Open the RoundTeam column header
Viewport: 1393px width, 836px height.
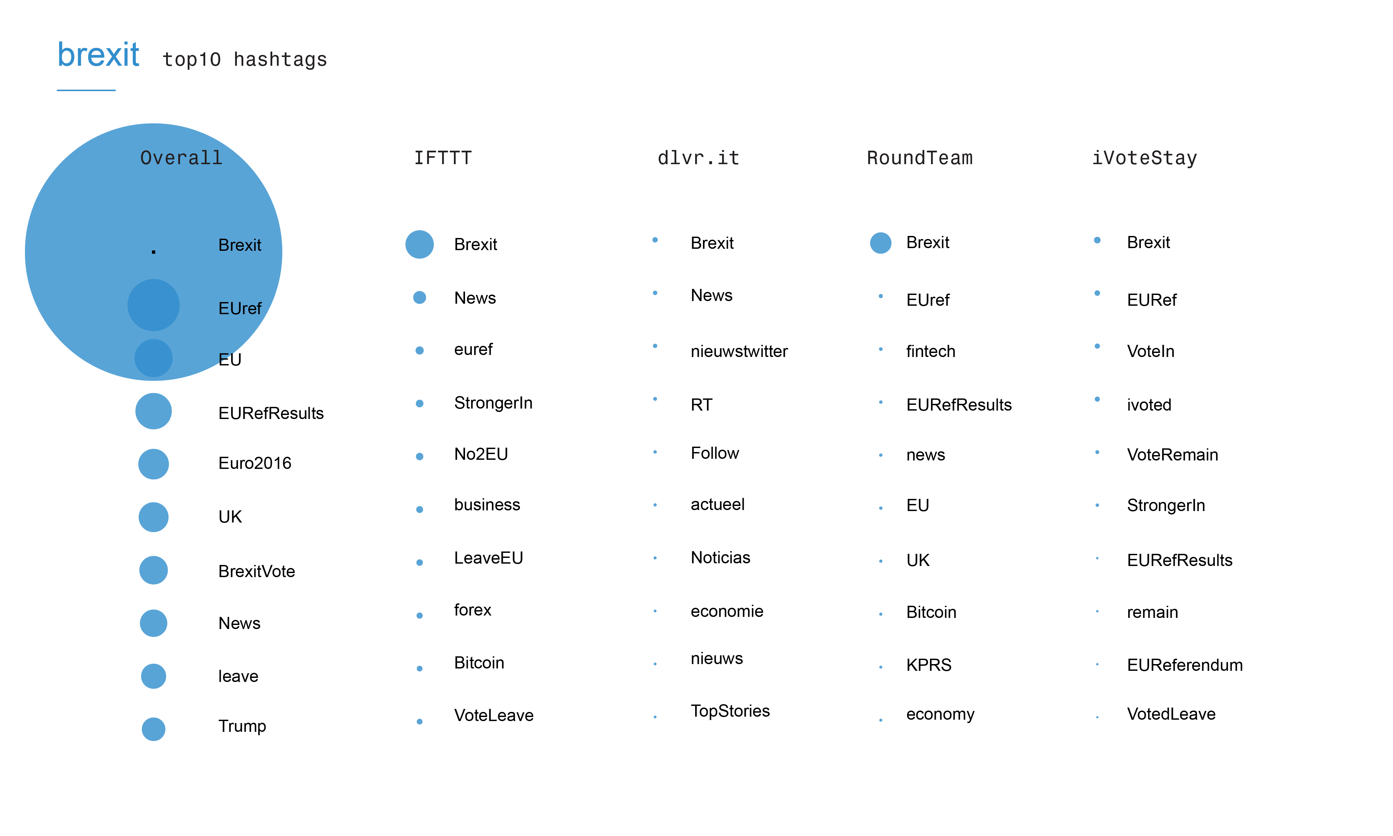(920, 158)
